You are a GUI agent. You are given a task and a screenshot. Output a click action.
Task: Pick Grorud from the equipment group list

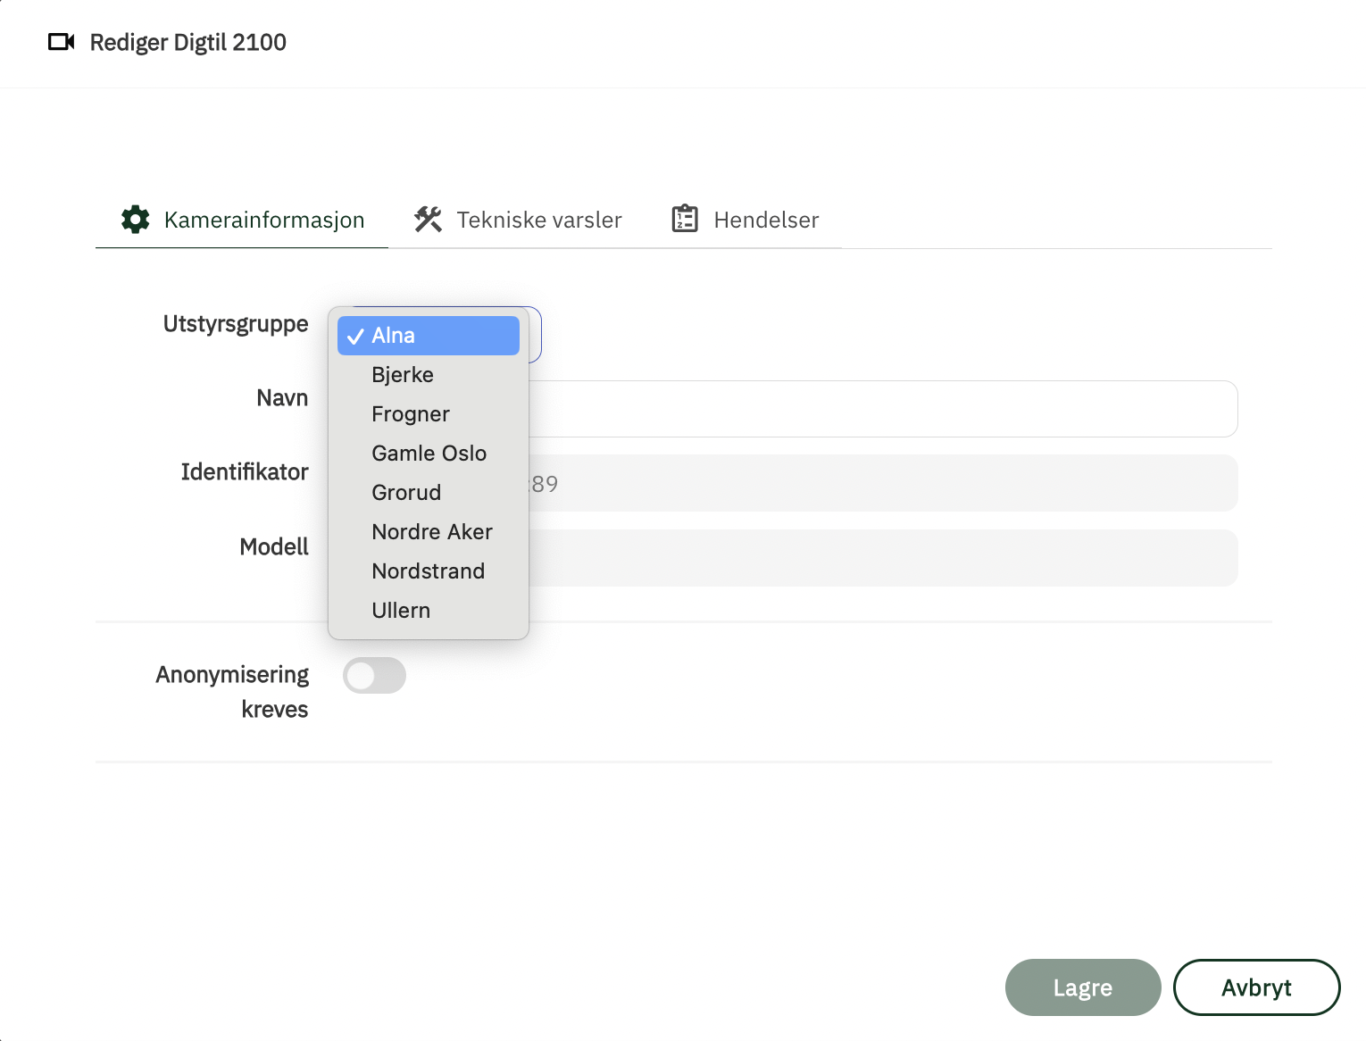point(429,493)
